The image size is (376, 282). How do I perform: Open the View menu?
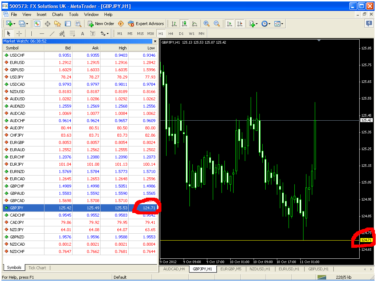click(x=27, y=15)
